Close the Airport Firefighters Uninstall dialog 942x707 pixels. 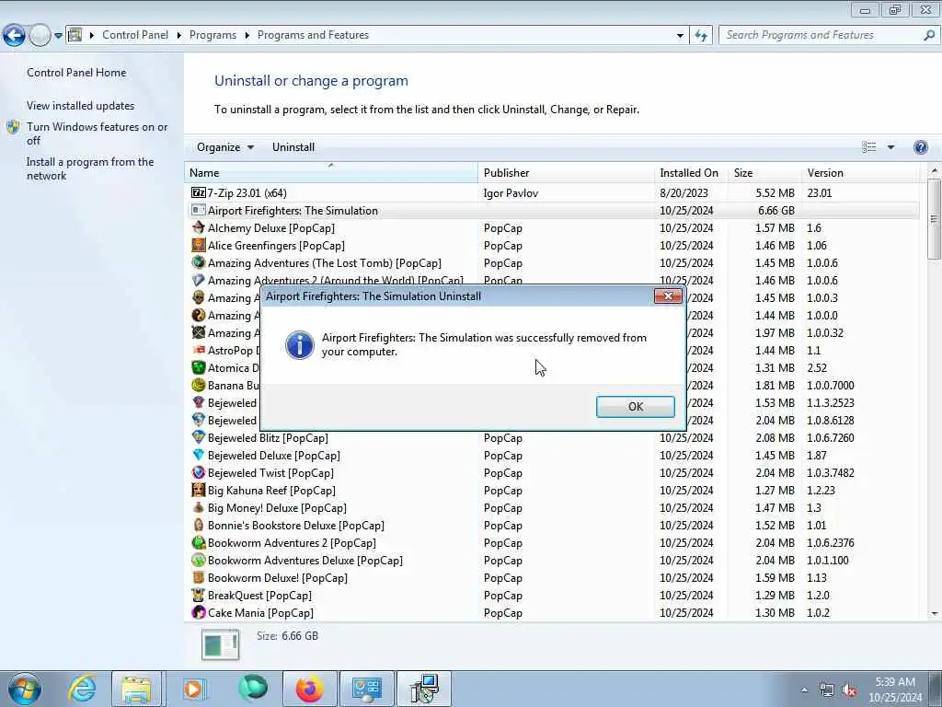[668, 296]
